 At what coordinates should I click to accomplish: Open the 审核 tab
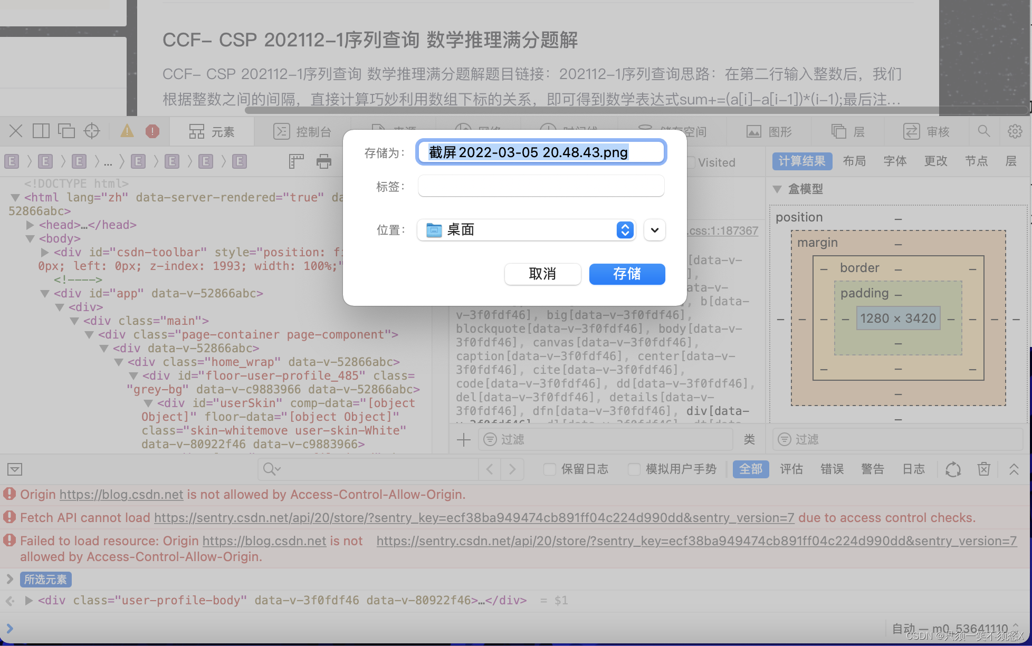(926, 131)
